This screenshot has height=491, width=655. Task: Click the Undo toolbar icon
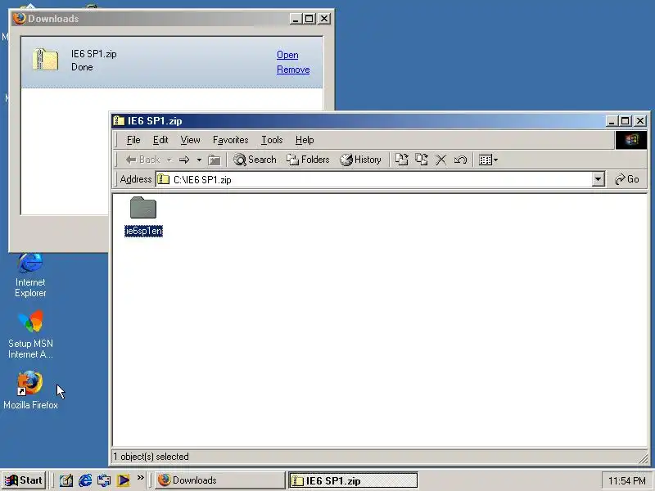(x=460, y=160)
